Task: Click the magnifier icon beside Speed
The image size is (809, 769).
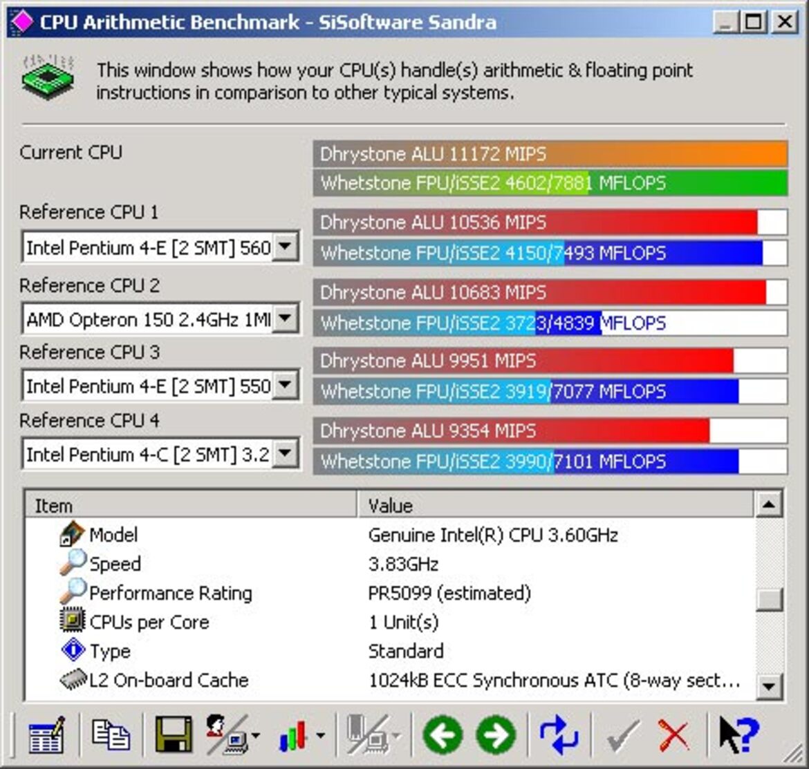Action: point(73,562)
